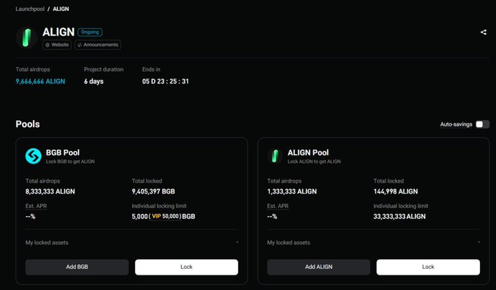Click the Add BGB button
This screenshot has width=496, height=290.
(x=77, y=267)
